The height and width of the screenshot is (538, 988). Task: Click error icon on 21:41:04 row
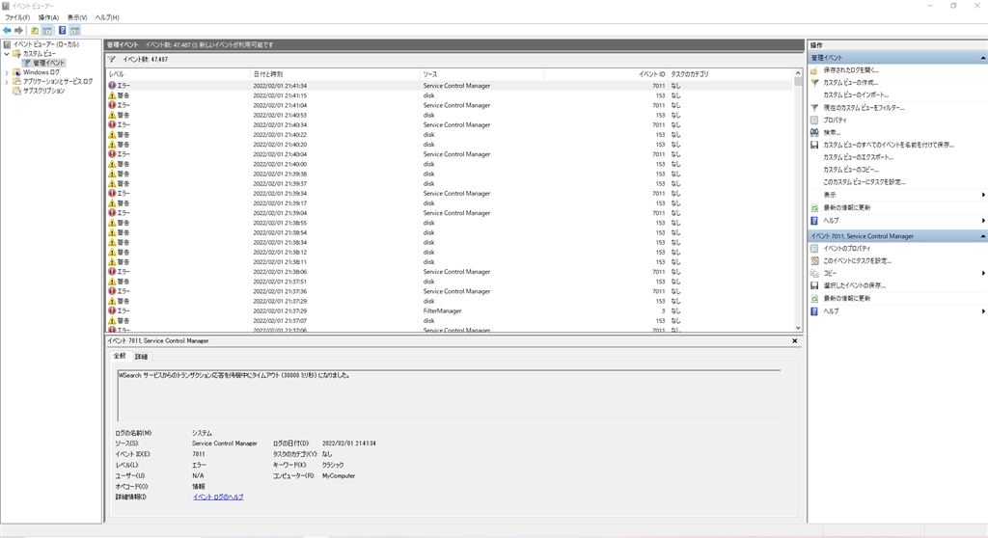point(112,105)
